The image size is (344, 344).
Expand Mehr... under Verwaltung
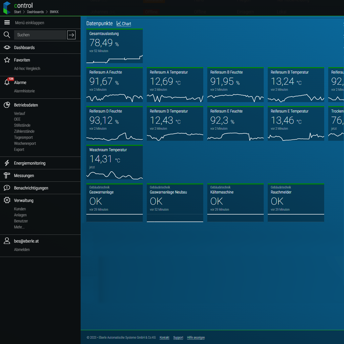point(19,227)
